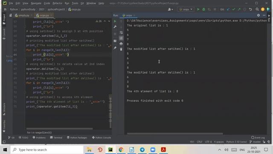Click Run with Coverage icon
Screen dimensions: 273x154
click(x=209, y=9)
